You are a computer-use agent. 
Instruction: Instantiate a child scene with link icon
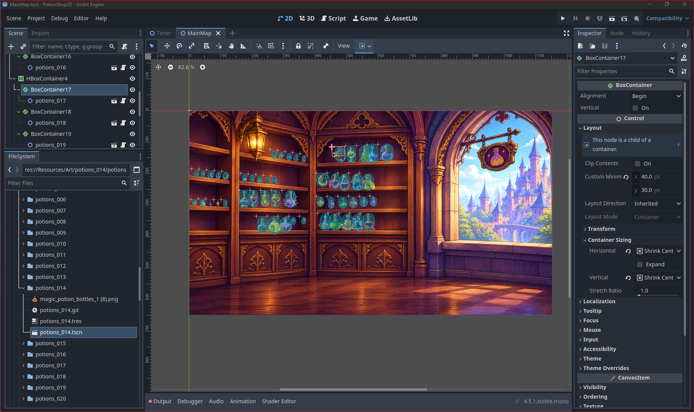[x=23, y=47]
